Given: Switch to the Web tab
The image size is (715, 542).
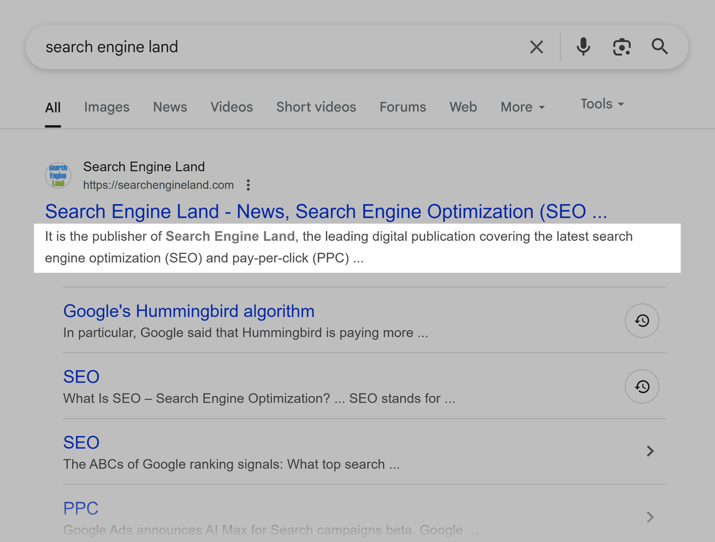Looking at the screenshot, I should tap(463, 107).
